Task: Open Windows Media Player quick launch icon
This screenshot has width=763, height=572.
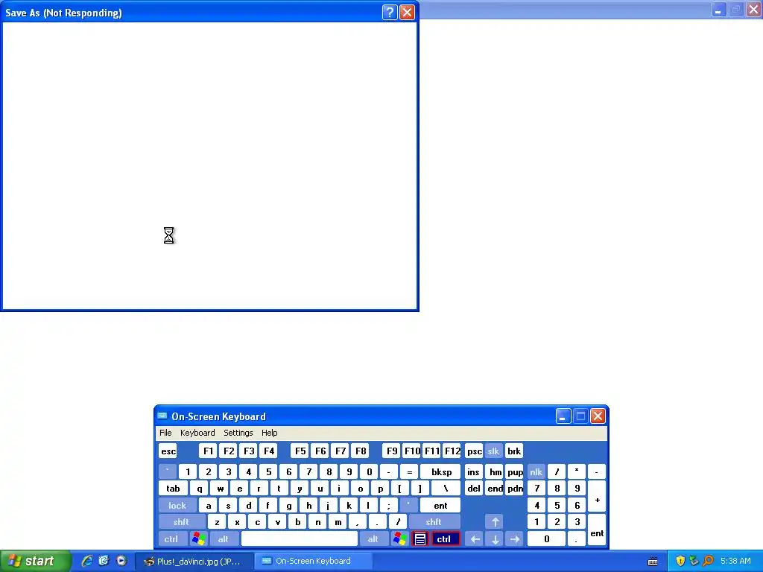Action: 121,561
